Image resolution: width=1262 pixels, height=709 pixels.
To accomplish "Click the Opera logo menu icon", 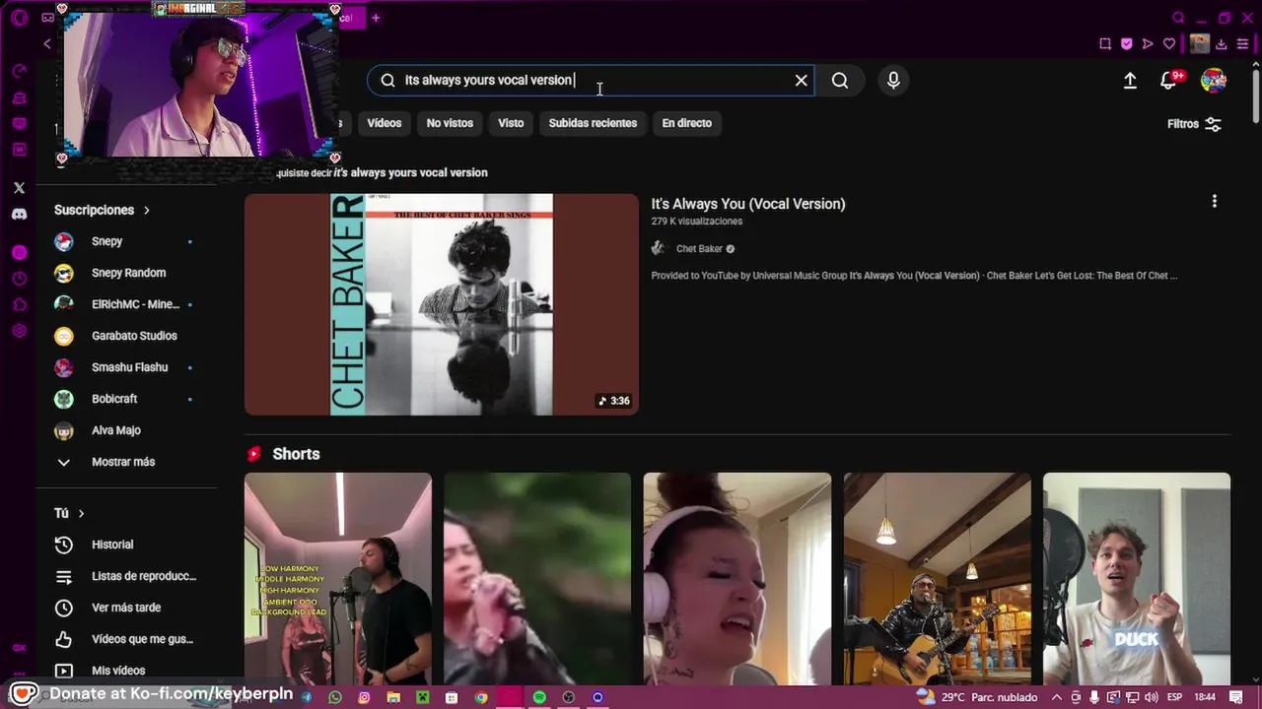I will point(19,18).
